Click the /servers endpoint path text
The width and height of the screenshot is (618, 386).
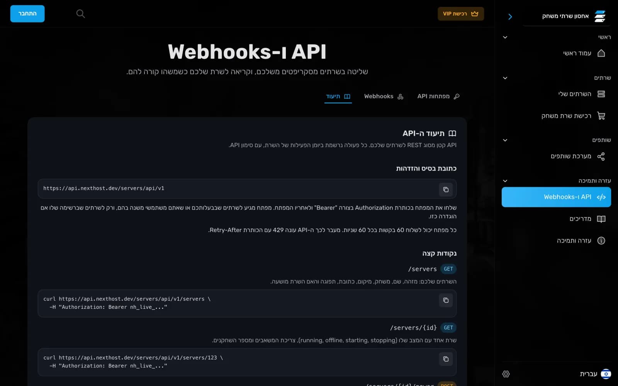click(423, 269)
